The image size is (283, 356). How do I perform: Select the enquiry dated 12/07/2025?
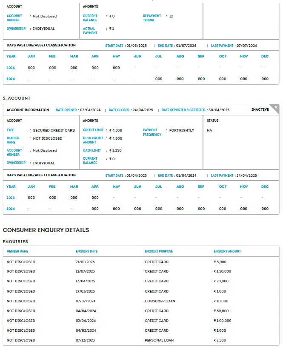(x=85, y=271)
